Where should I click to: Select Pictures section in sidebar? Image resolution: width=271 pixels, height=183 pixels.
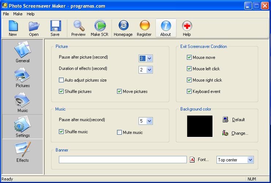point(22,78)
